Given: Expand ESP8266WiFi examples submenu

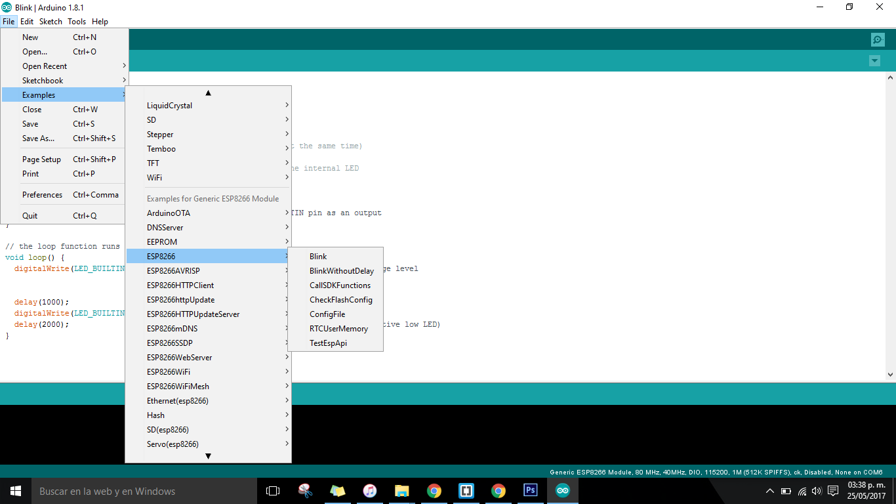Looking at the screenshot, I should click(x=208, y=372).
